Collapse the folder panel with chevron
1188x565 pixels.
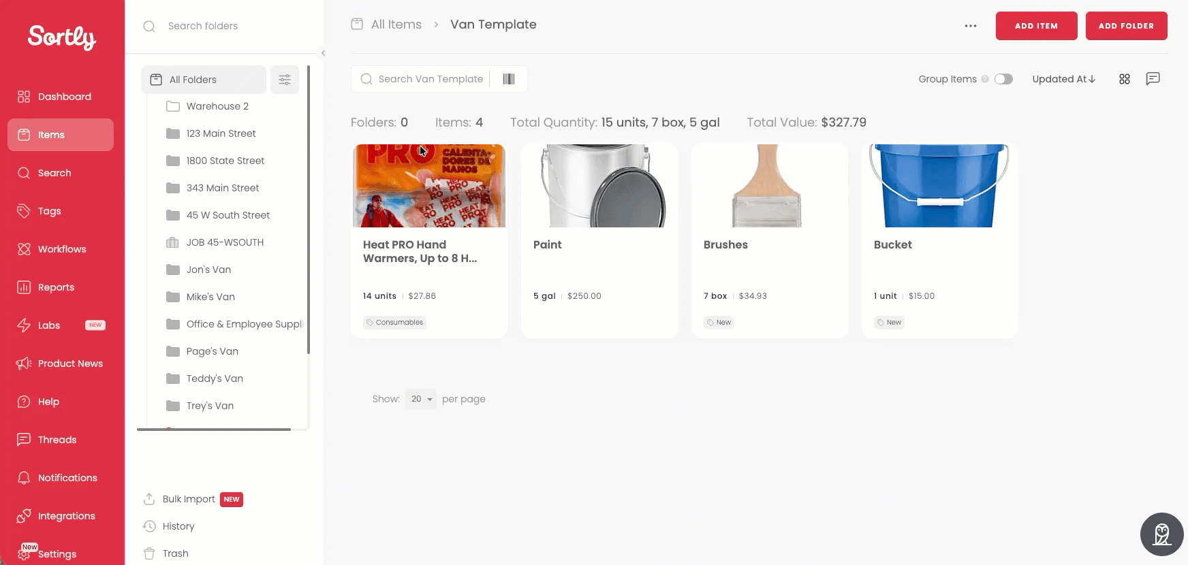(x=323, y=53)
